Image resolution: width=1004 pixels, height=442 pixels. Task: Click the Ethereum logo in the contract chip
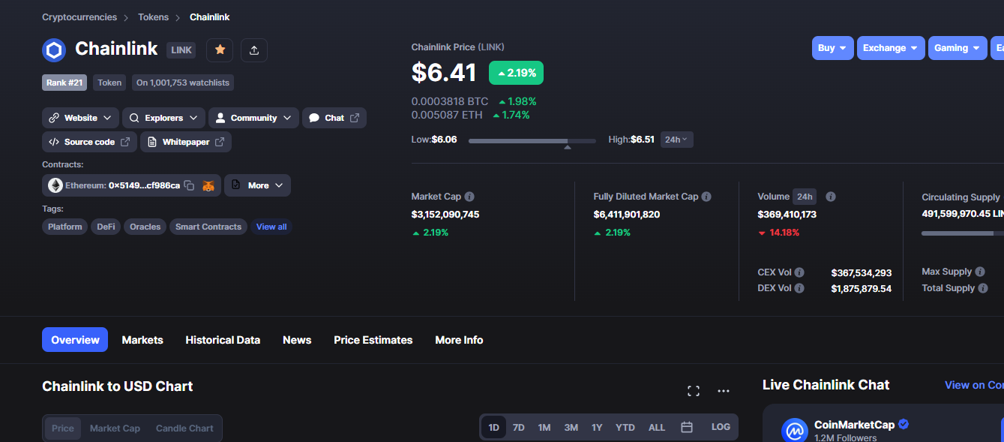tap(55, 185)
